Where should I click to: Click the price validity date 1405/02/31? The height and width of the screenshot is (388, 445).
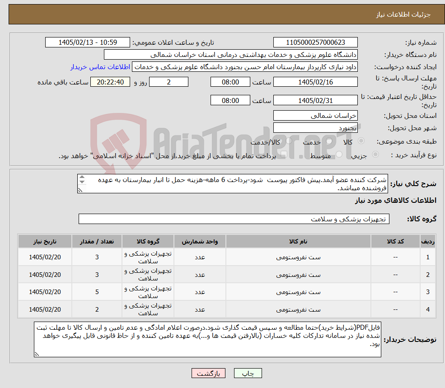pyautogui.click(x=315, y=100)
